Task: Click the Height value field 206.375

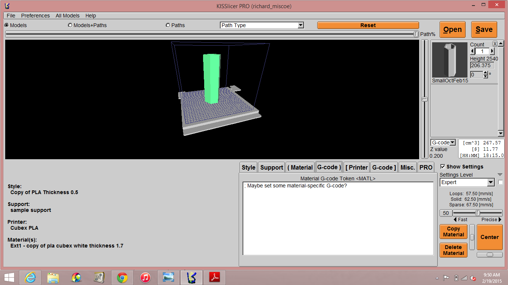Action: point(482,65)
